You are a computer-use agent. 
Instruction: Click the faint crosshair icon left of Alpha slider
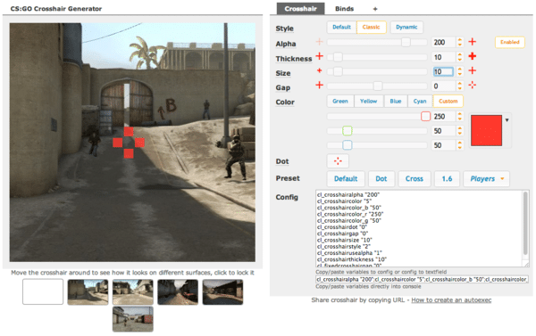click(319, 42)
